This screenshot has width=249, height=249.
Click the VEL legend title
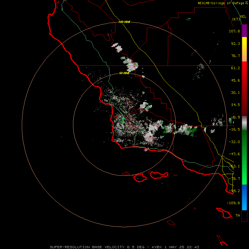tap(243, 16)
